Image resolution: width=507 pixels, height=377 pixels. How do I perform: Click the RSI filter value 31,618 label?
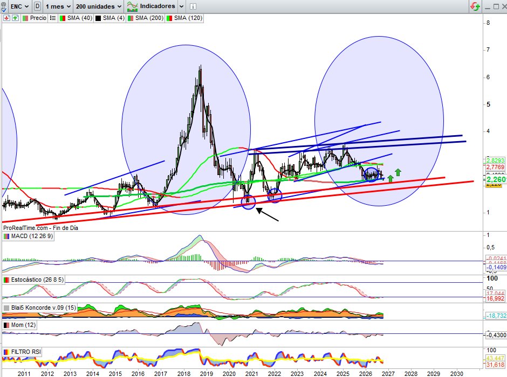495,365
